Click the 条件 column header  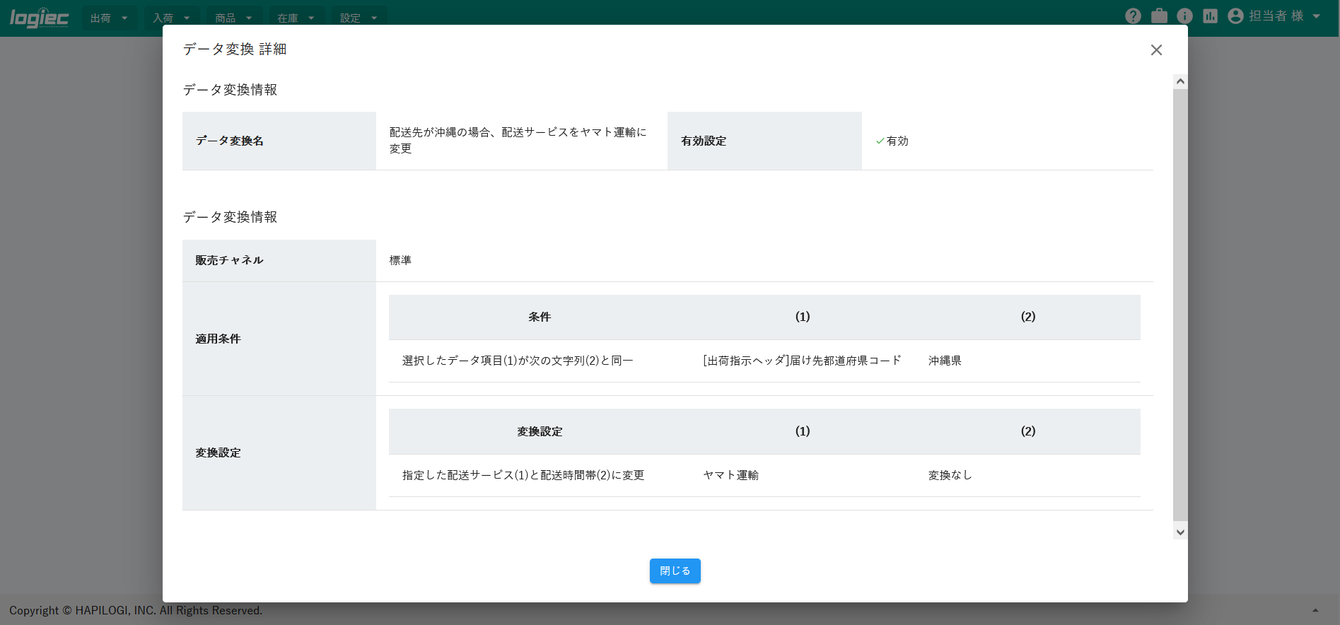tap(540, 317)
